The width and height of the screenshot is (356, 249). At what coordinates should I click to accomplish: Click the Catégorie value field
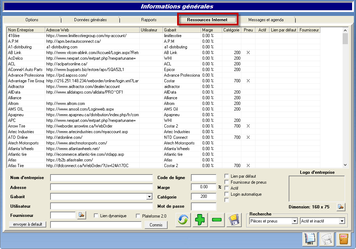point(204,196)
